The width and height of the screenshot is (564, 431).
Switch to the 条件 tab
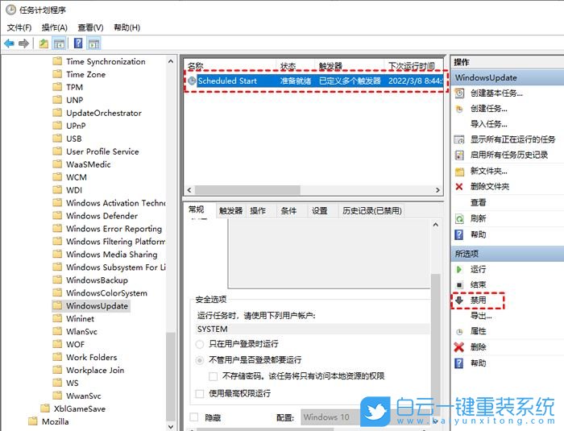(x=288, y=211)
